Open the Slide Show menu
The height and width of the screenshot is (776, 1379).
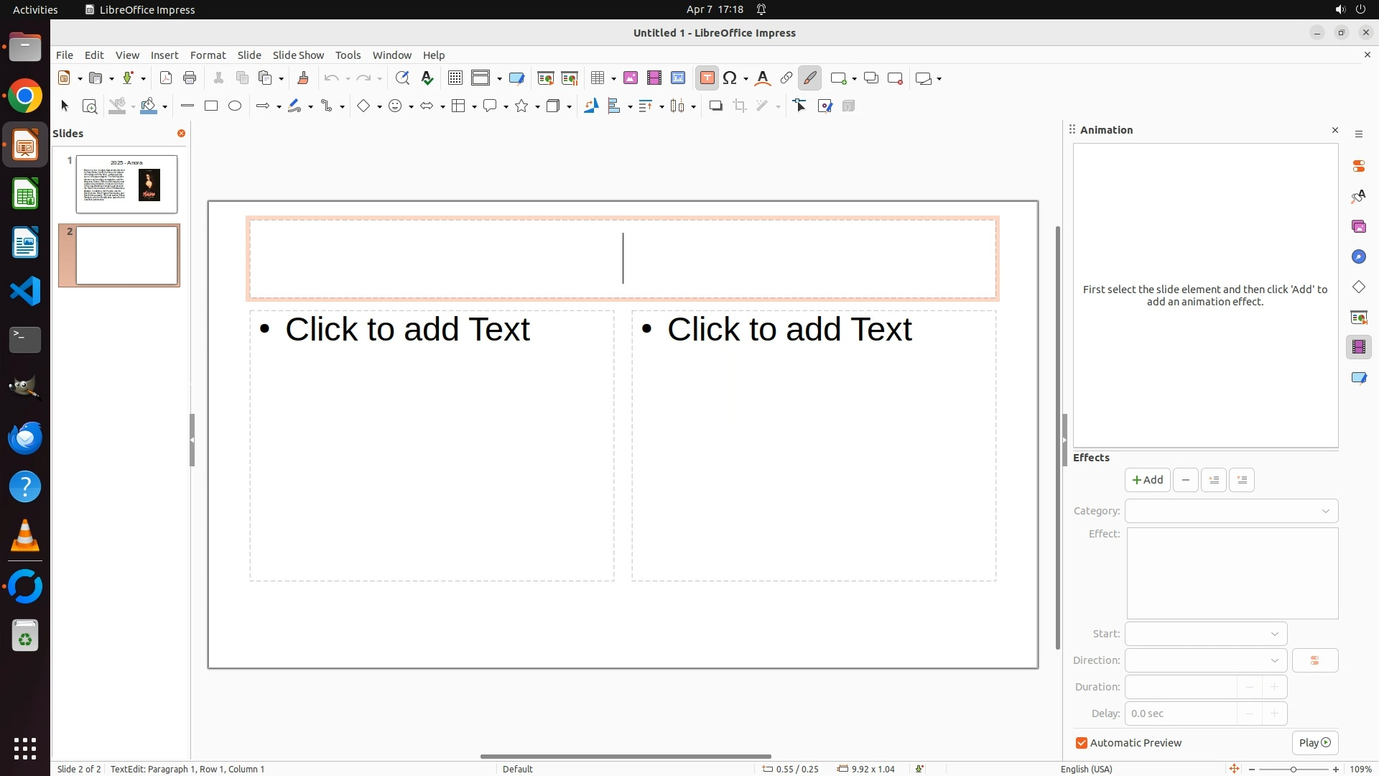click(298, 55)
